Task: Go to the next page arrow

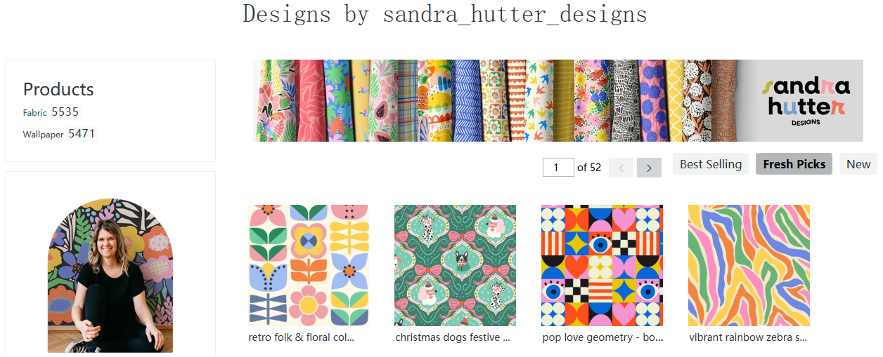Action: 649,168
